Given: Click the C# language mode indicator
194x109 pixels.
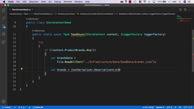Looking at the screenshot, I should [x=180, y=107].
